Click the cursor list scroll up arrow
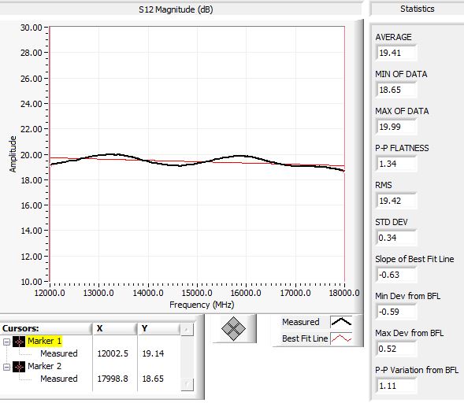The height and width of the screenshot is (403, 464). coord(187,329)
